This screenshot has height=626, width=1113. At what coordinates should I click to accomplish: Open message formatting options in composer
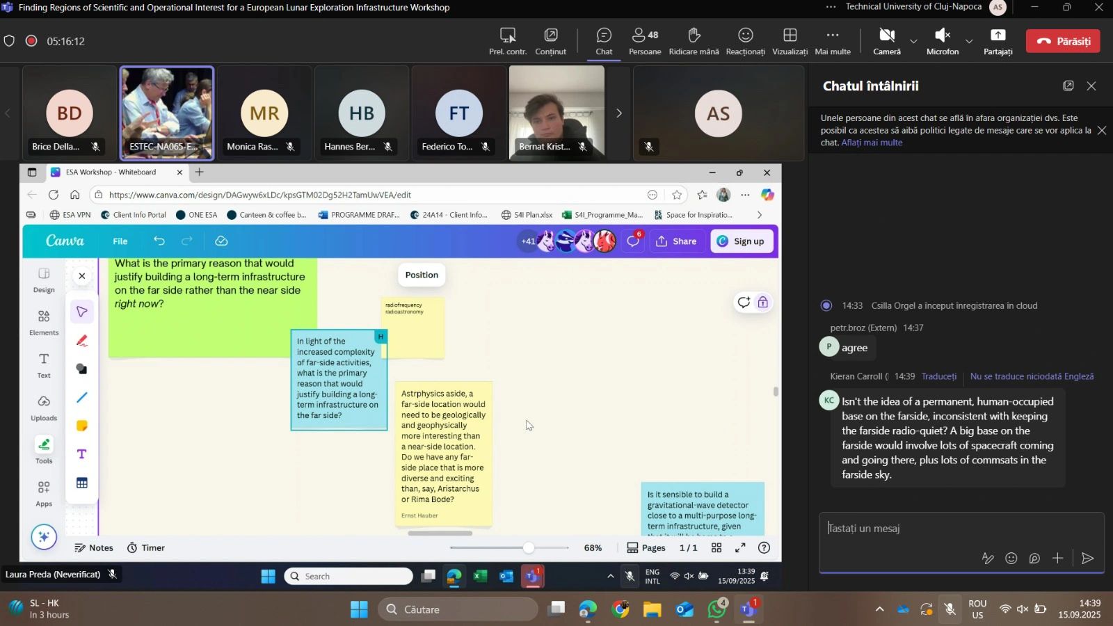click(988, 559)
